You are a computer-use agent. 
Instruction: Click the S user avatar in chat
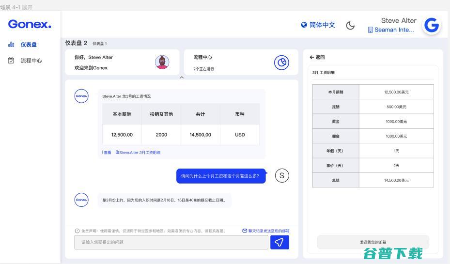[x=282, y=176]
